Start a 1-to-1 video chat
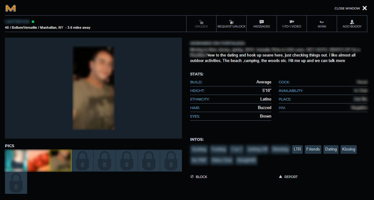This screenshot has width=374, height=200. pos(292,24)
